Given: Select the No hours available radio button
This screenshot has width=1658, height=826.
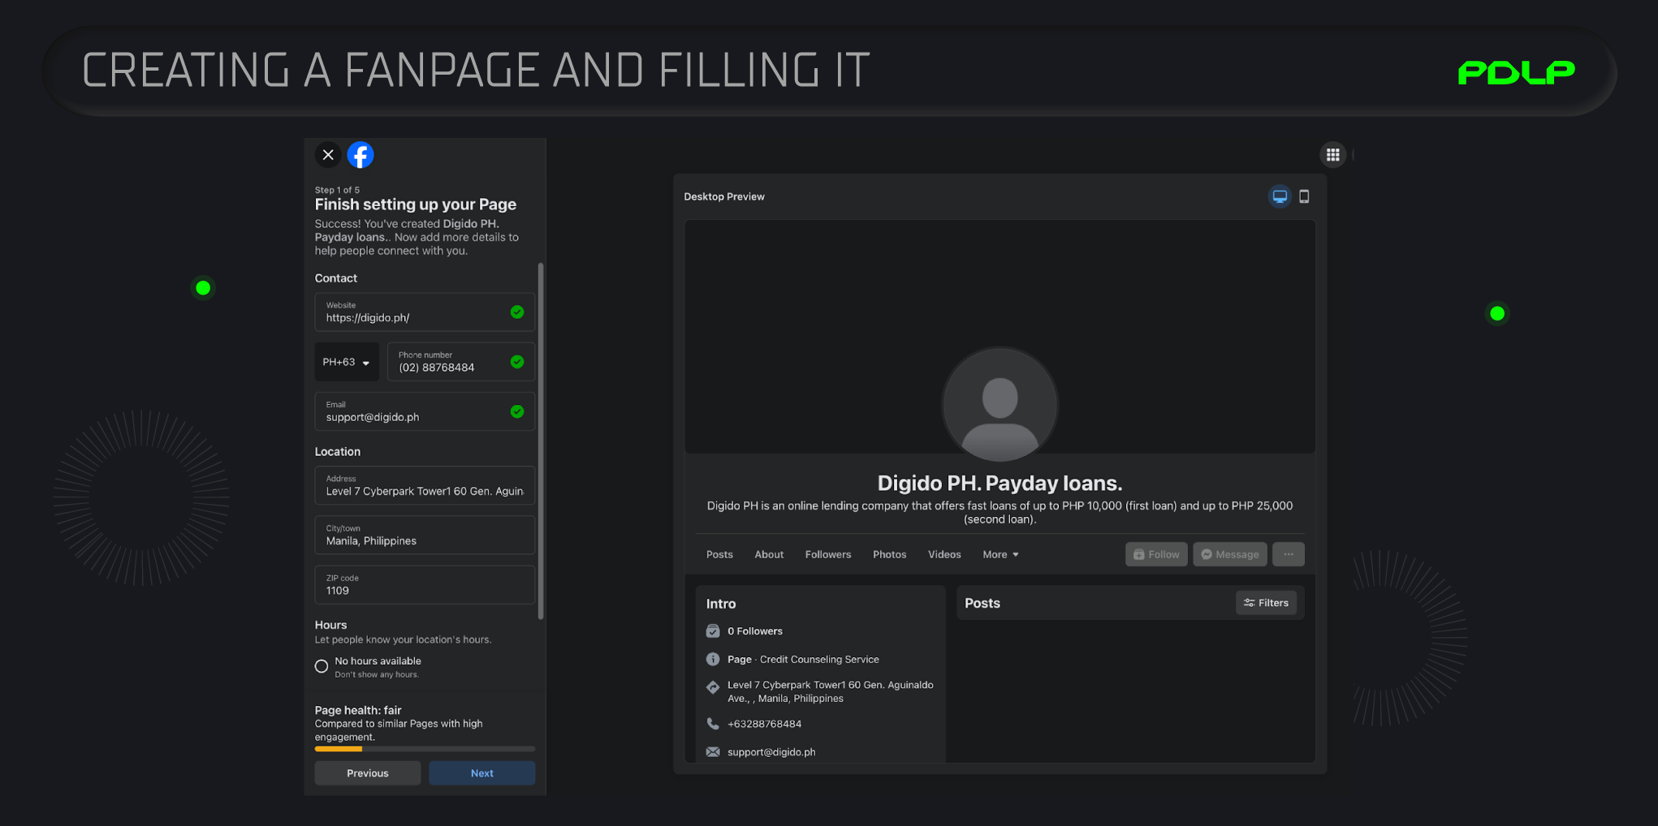Looking at the screenshot, I should (x=322, y=666).
